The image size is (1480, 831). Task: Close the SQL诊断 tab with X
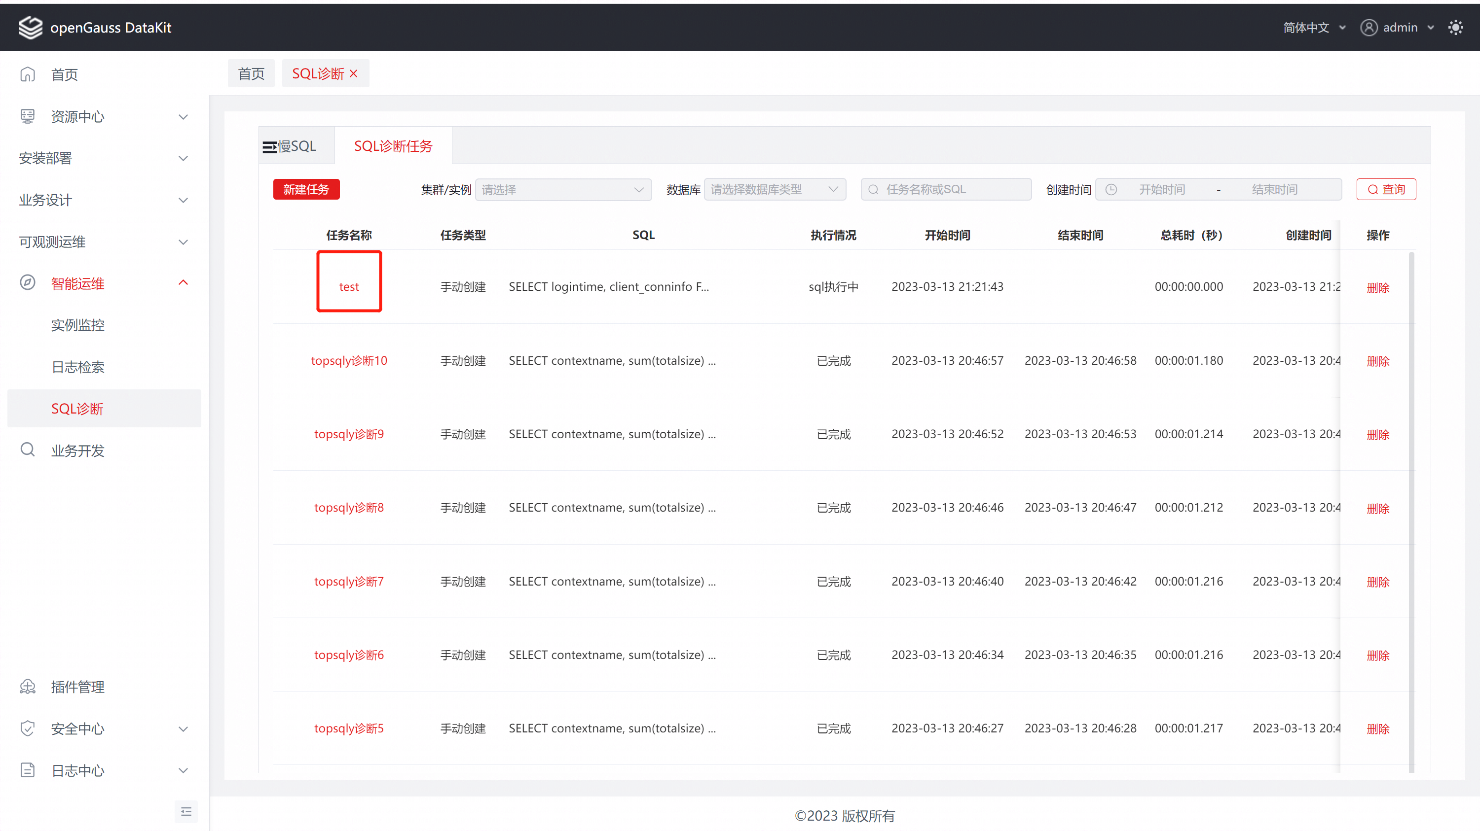[354, 73]
